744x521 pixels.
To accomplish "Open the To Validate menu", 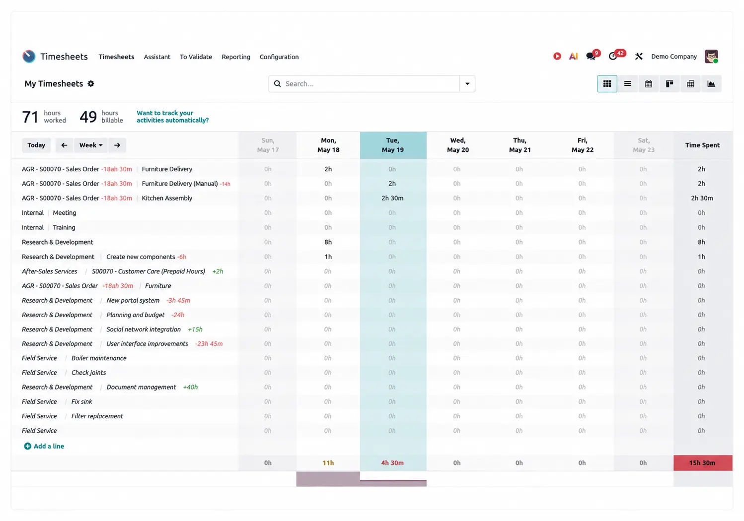I will tap(196, 57).
